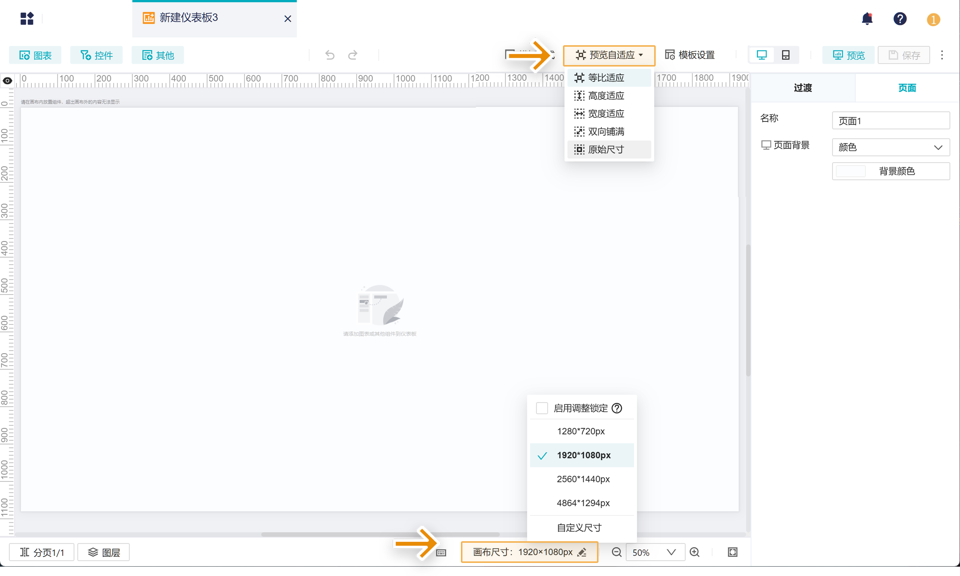The width and height of the screenshot is (960, 576).
Task: Click fit-to-screen icon in bottom bar
Action: tap(732, 552)
